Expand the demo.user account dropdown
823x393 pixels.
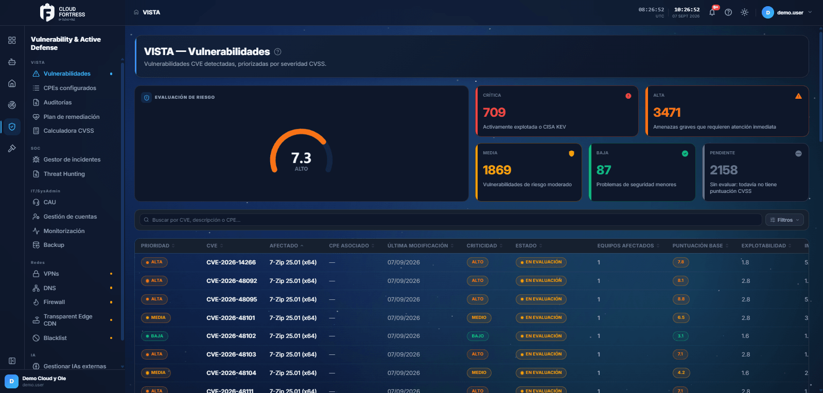pos(787,12)
